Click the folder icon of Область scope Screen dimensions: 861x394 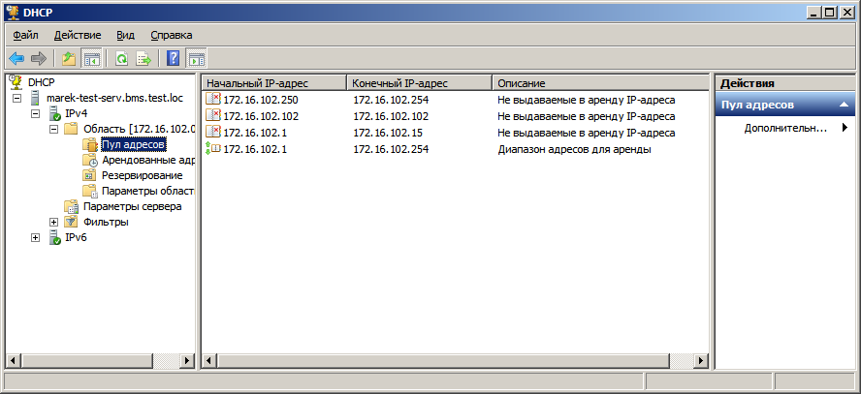click(x=71, y=129)
